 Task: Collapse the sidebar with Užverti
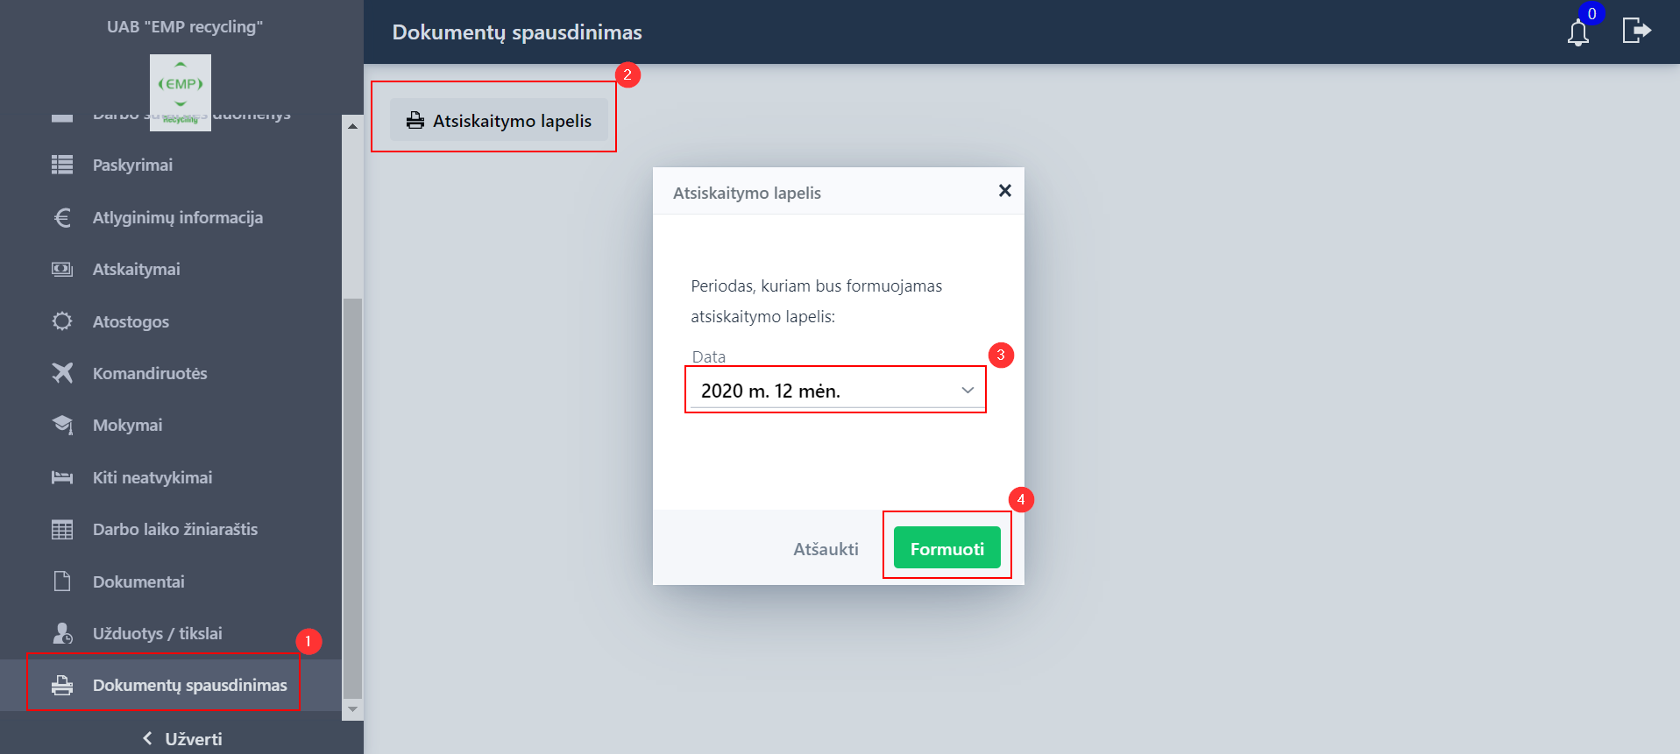[182, 738]
